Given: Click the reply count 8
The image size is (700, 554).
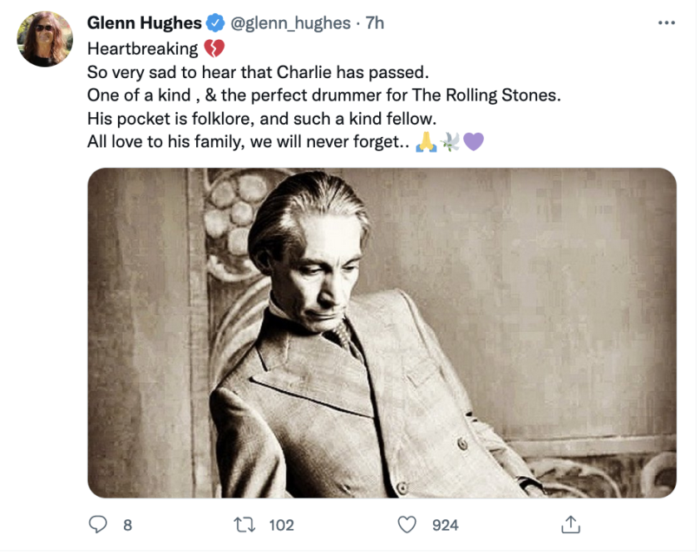Looking at the screenshot, I should point(127,525).
